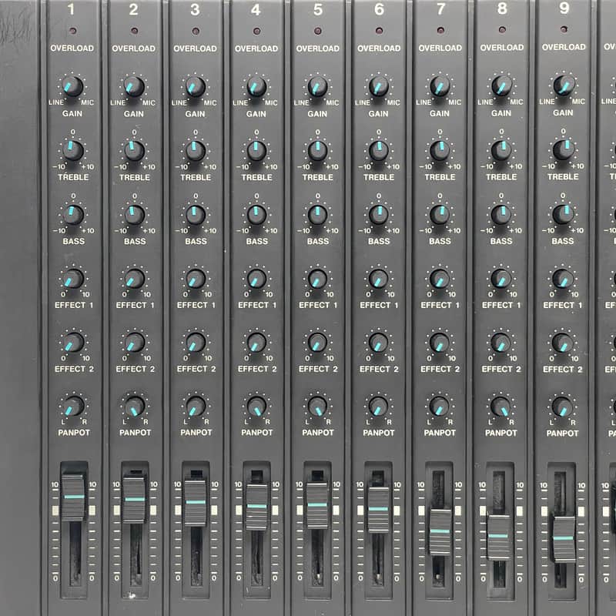Click channel 2 EFFECT 2 knob
616x616 pixels.
click(134, 343)
